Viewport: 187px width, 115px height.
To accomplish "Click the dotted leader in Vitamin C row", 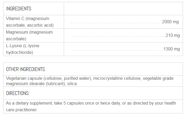I will (x=116, y=23).
